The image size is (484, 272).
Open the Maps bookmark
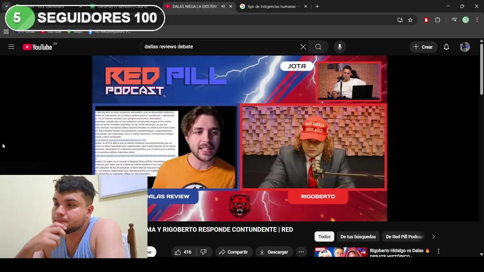74,32
